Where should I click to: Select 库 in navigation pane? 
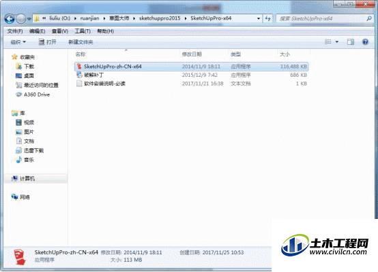18,113
